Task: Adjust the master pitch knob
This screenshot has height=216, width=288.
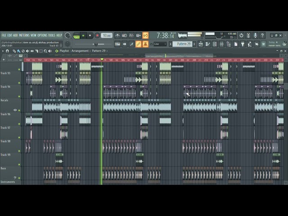Action: point(67,44)
